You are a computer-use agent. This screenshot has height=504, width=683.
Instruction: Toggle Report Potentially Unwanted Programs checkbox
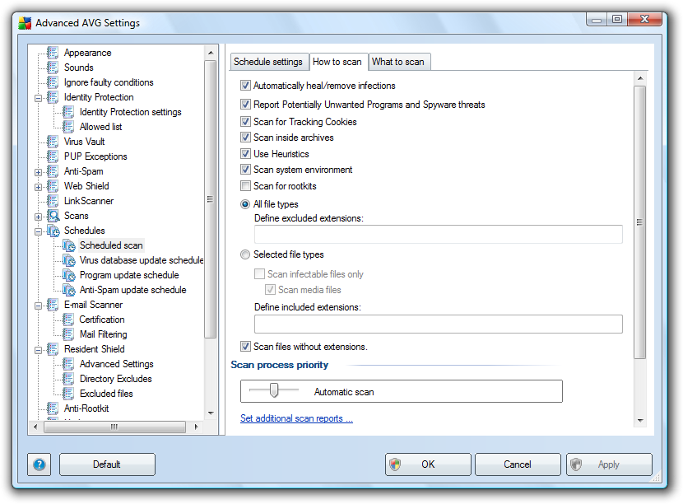pyautogui.click(x=246, y=105)
